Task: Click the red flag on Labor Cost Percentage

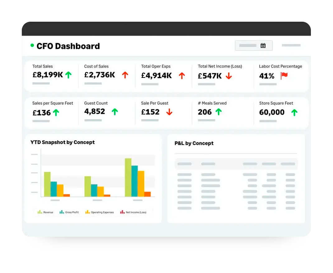Action: pos(284,76)
